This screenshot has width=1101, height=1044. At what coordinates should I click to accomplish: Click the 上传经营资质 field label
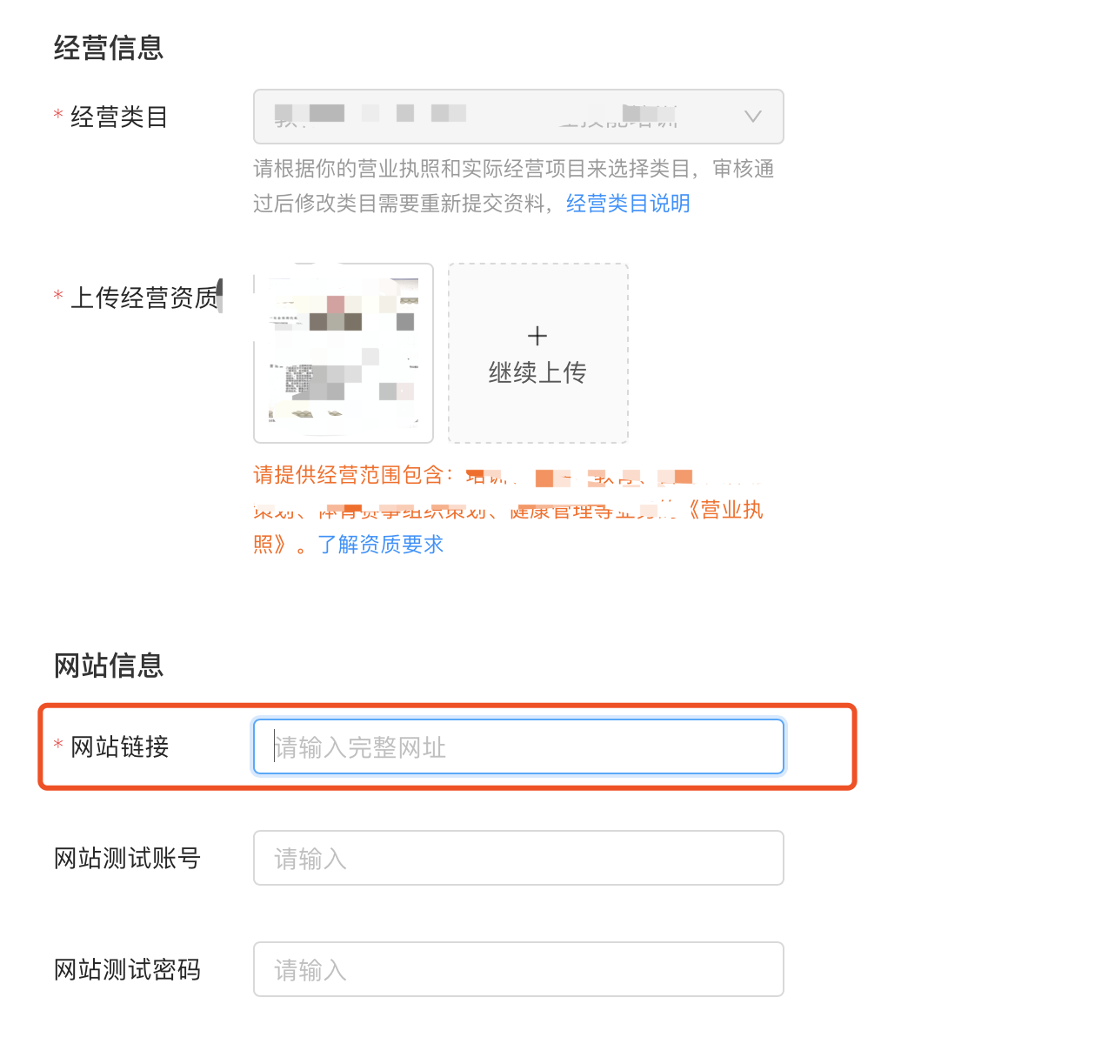[142, 296]
